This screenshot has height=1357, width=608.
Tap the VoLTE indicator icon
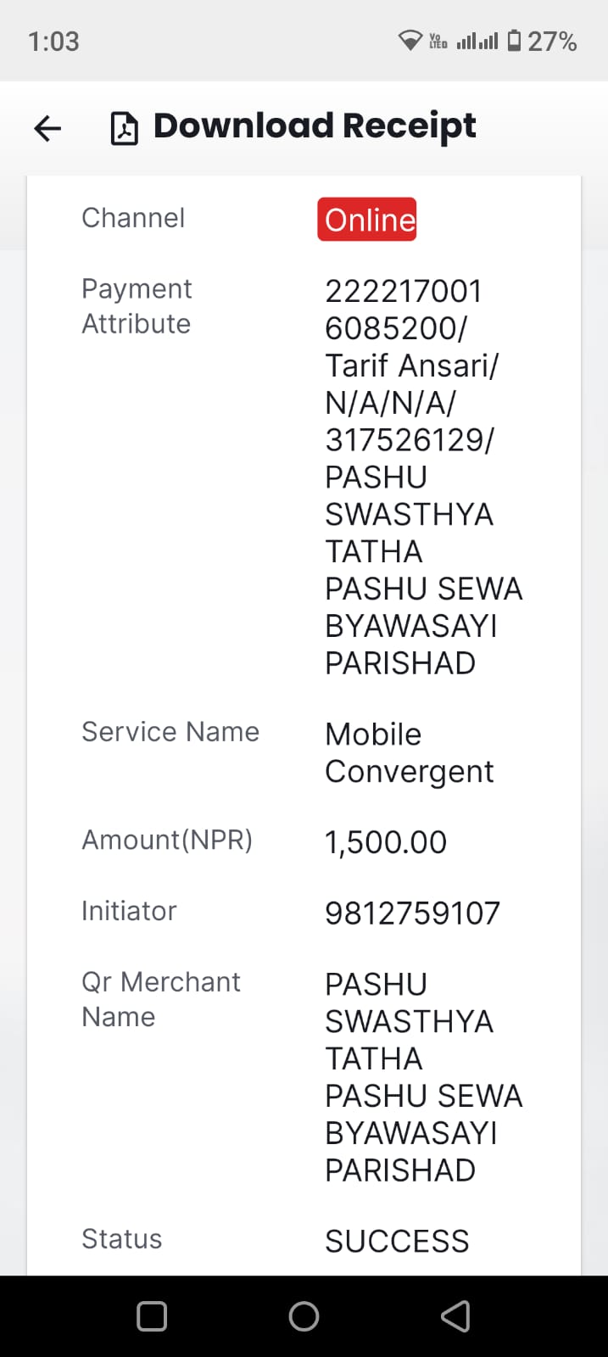pos(438,41)
